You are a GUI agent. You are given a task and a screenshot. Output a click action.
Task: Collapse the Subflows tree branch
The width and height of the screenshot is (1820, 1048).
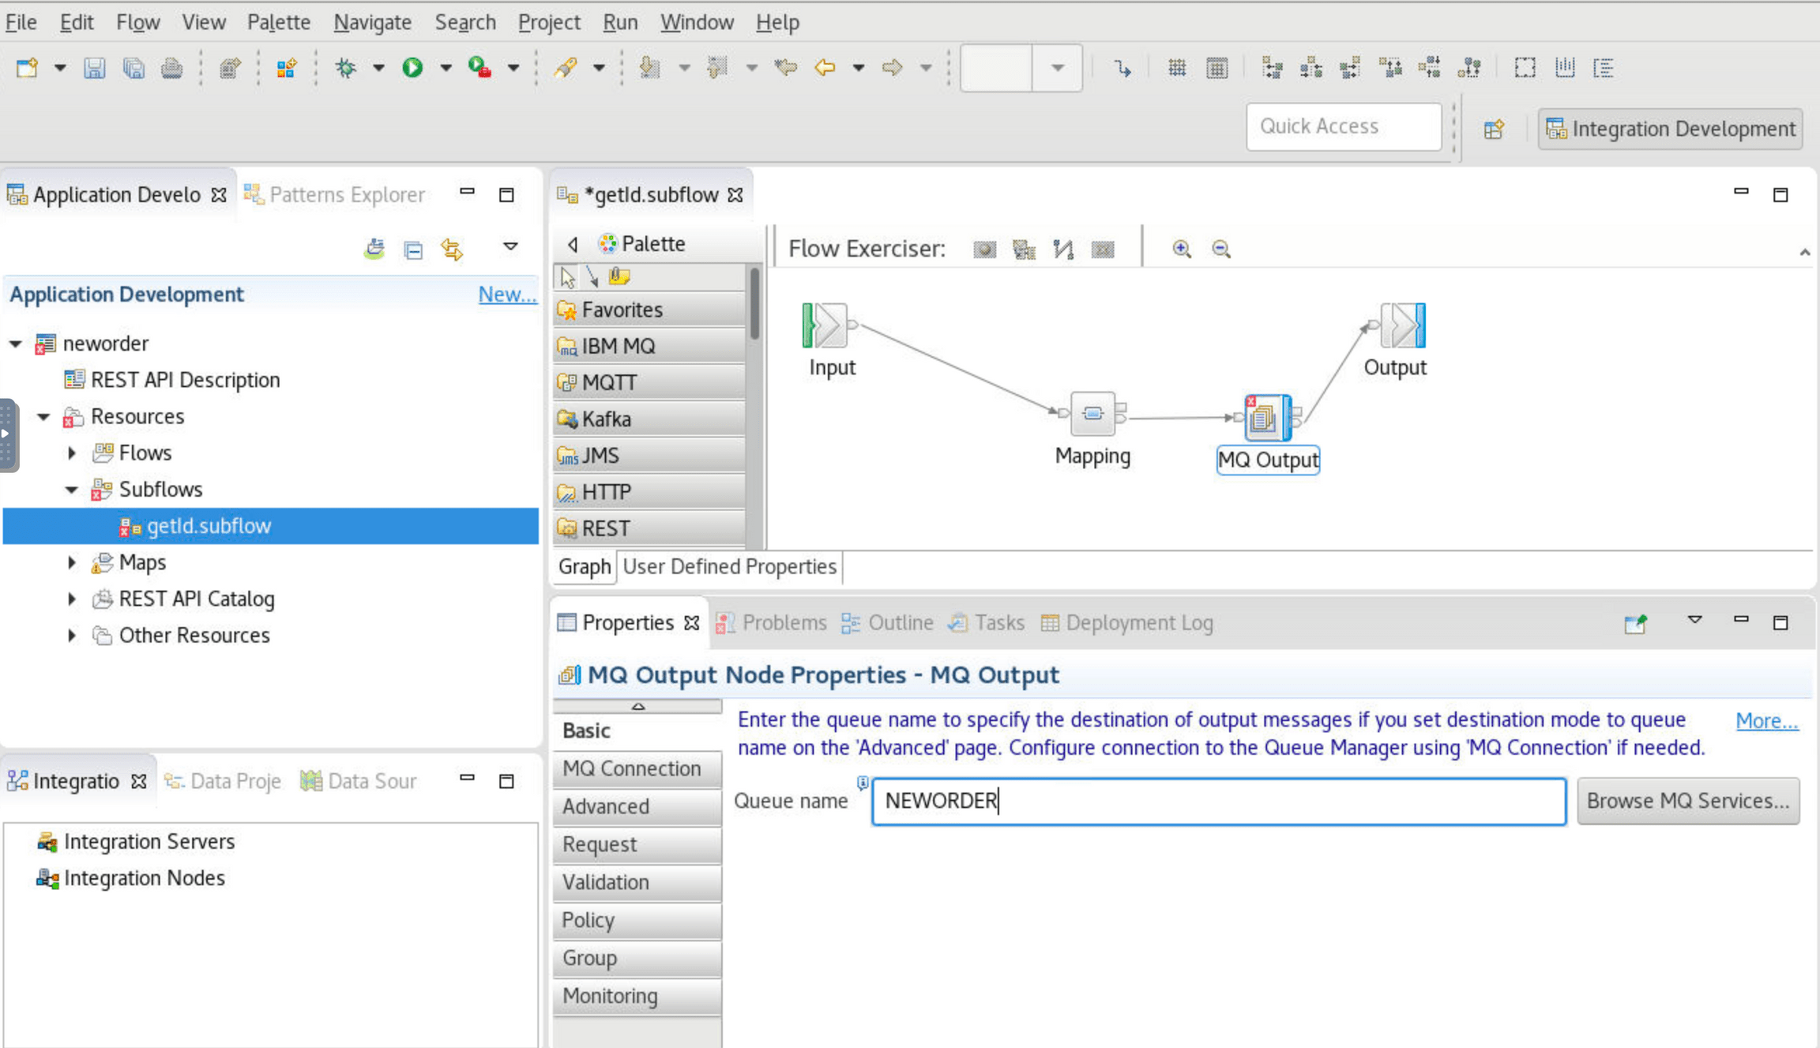[x=71, y=490]
